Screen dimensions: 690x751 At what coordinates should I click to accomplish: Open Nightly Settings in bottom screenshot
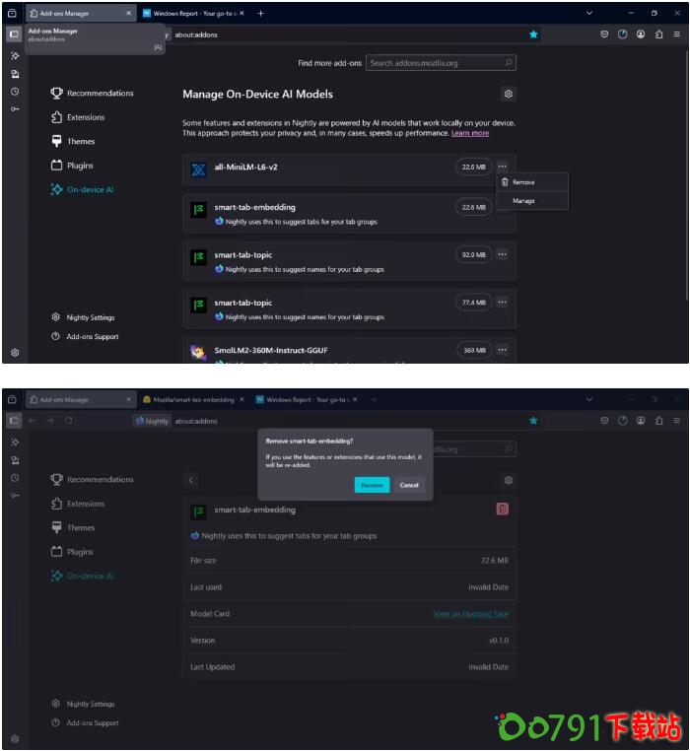84,704
